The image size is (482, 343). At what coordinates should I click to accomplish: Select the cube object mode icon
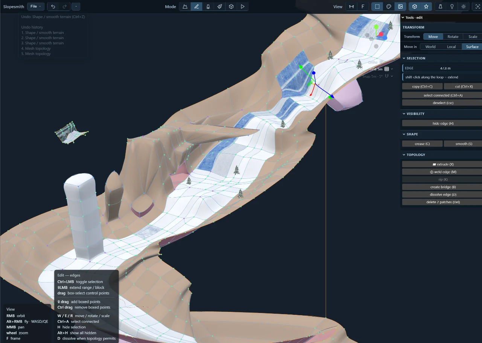pyautogui.click(x=231, y=6)
